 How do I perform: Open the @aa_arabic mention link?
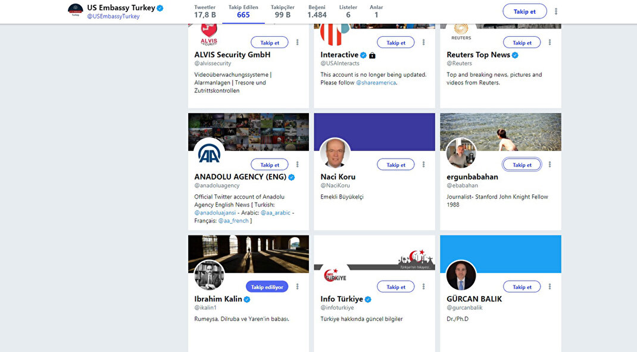click(275, 212)
